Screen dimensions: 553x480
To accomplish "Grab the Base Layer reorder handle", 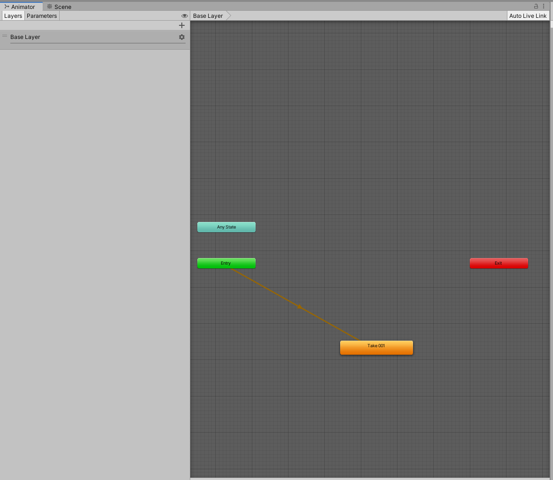I will point(5,36).
